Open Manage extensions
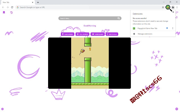180x112 pixels. click(x=145, y=34)
